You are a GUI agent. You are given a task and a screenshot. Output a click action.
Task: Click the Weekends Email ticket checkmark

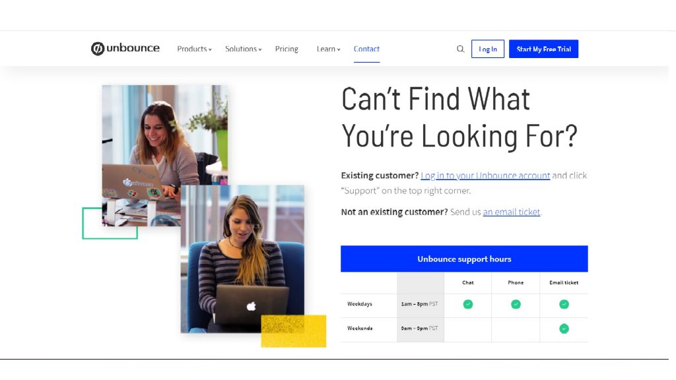[x=564, y=329]
